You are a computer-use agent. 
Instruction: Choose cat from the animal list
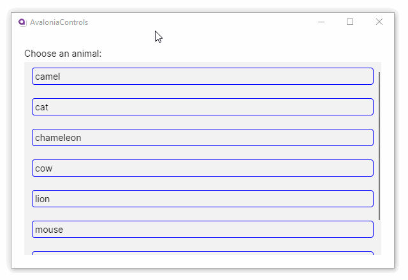(x=202, y=107)
